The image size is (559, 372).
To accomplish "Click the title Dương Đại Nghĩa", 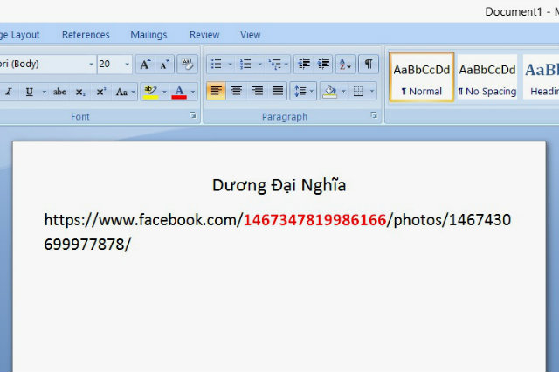I will (x=279, y=186).
